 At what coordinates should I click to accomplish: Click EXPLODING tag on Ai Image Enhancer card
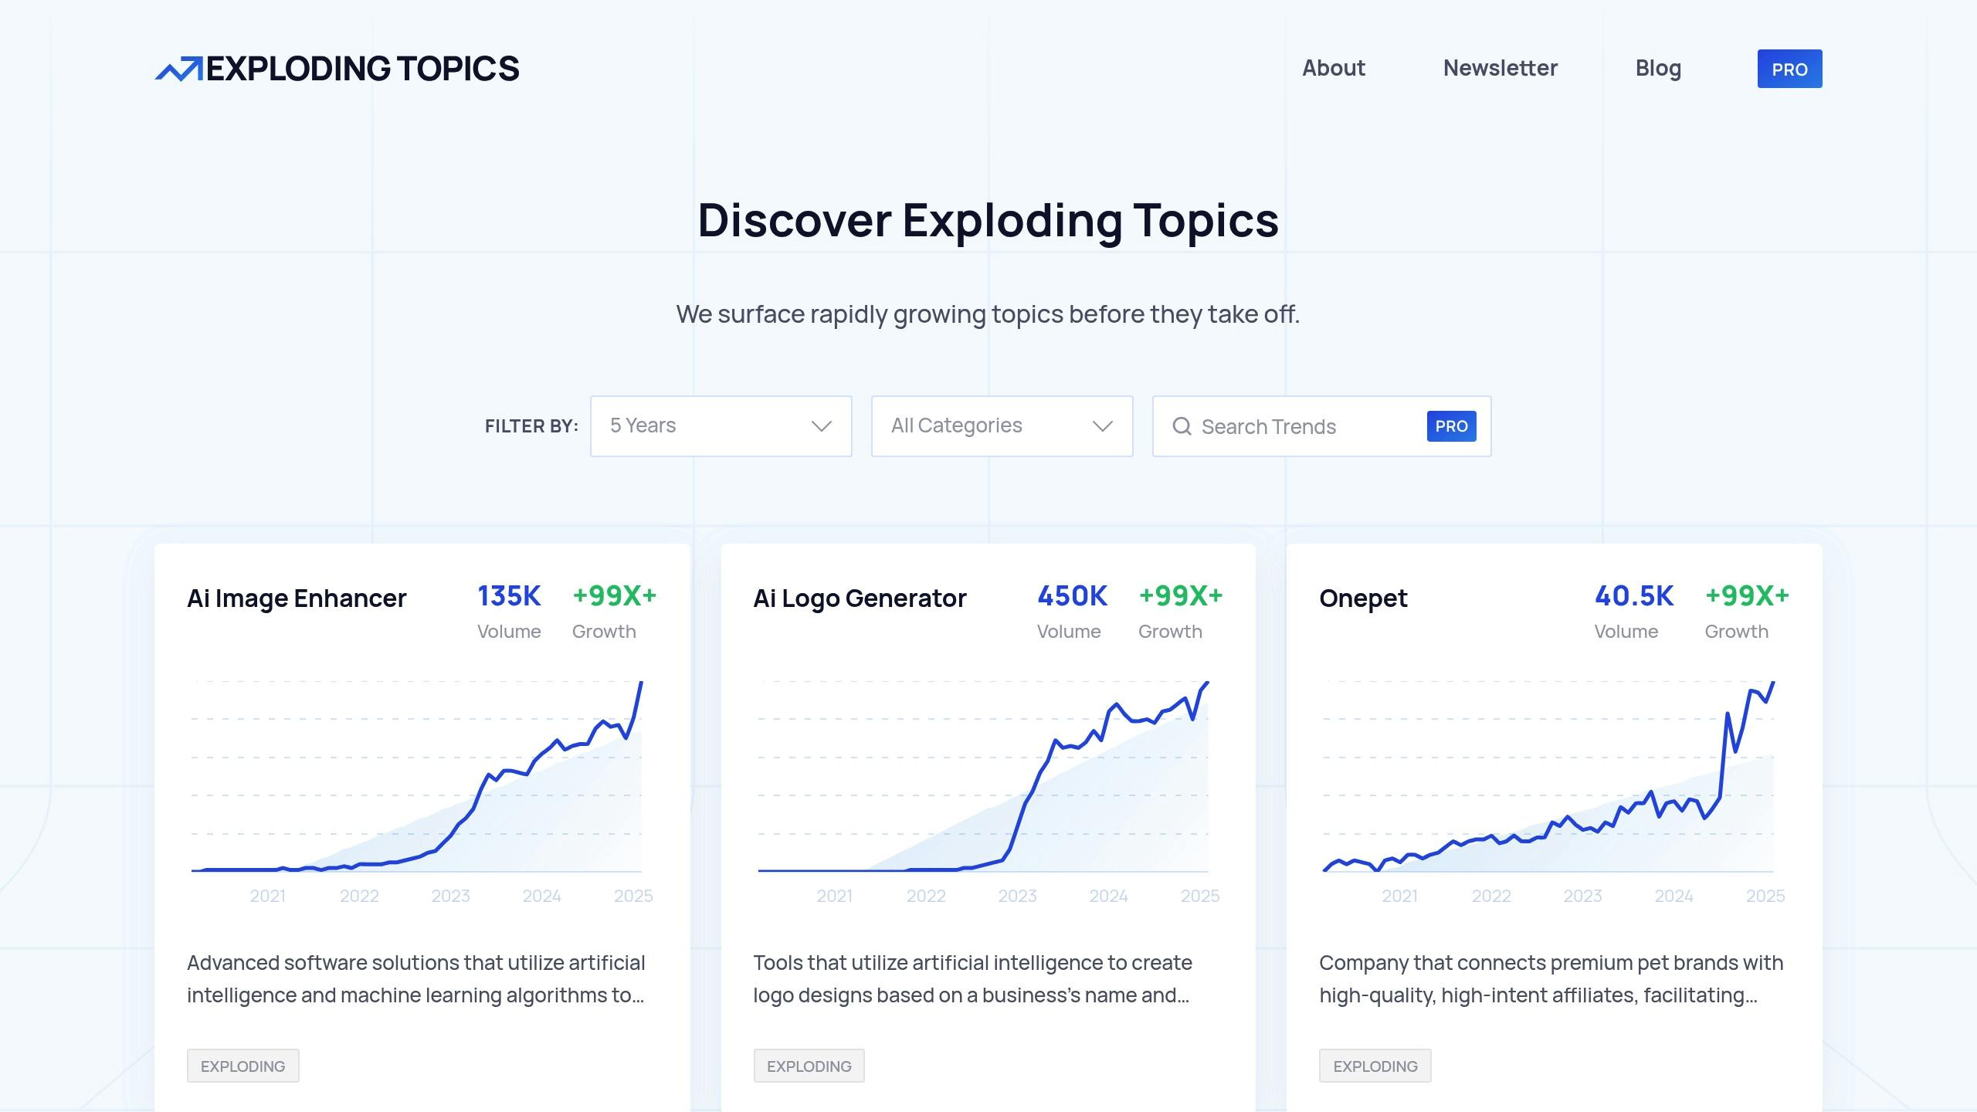click(x=242, y=1066)
